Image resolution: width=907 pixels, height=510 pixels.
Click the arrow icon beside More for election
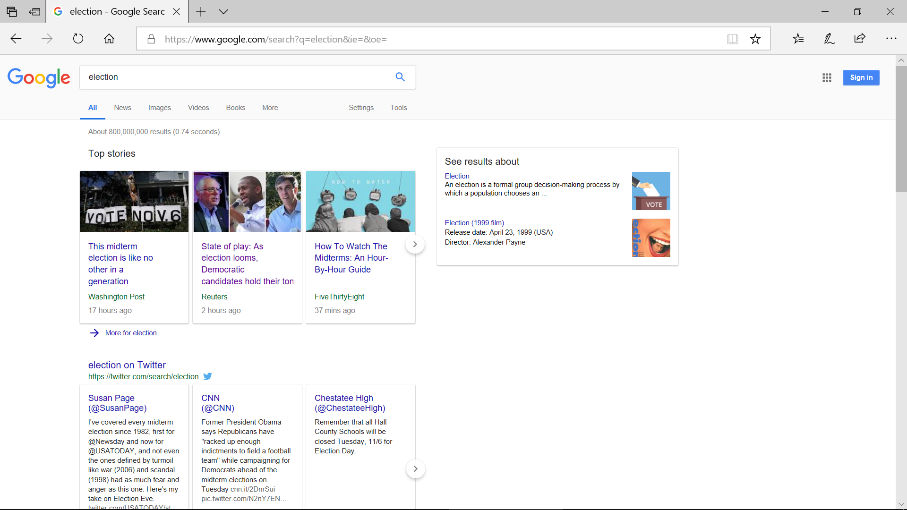click(94, 333)
